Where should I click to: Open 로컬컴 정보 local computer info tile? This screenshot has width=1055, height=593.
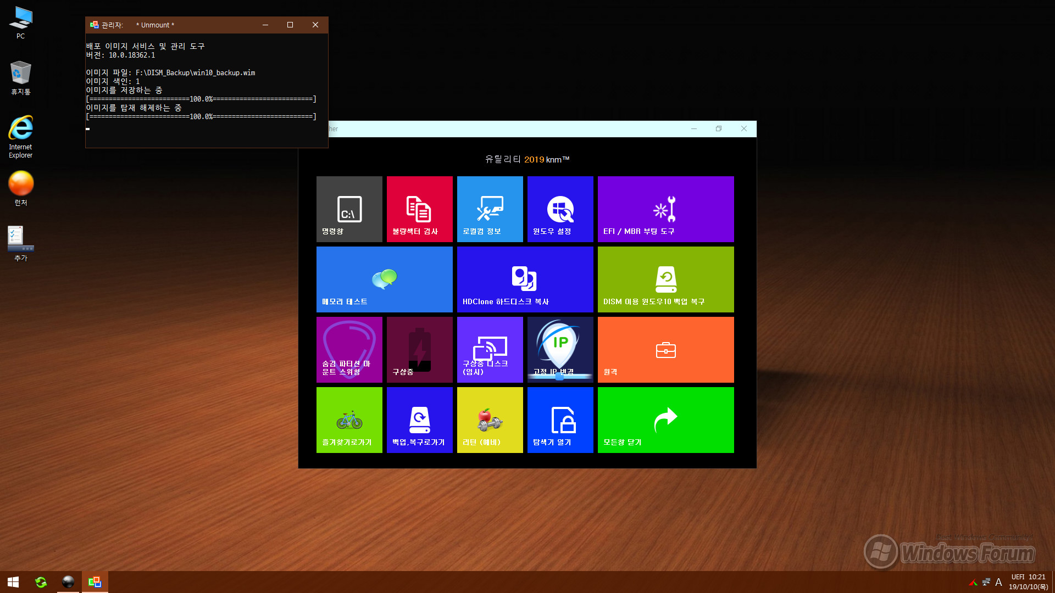pyautogui.click(x=490, y=209)
